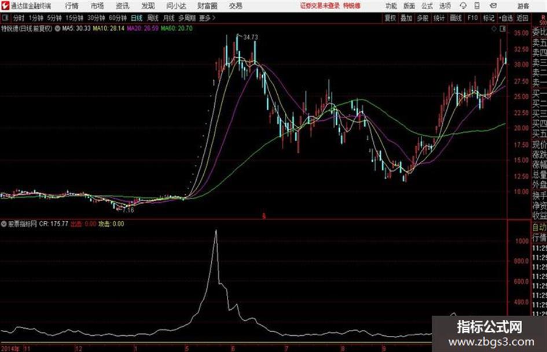Click the 复权 toolbar button
This screenshot has width=547, height=352.
(x=390, y=18)
